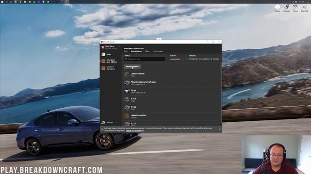Open the third desktop shortcut at top right
This screenshot has width=311, height=174.
click(295, 8)
